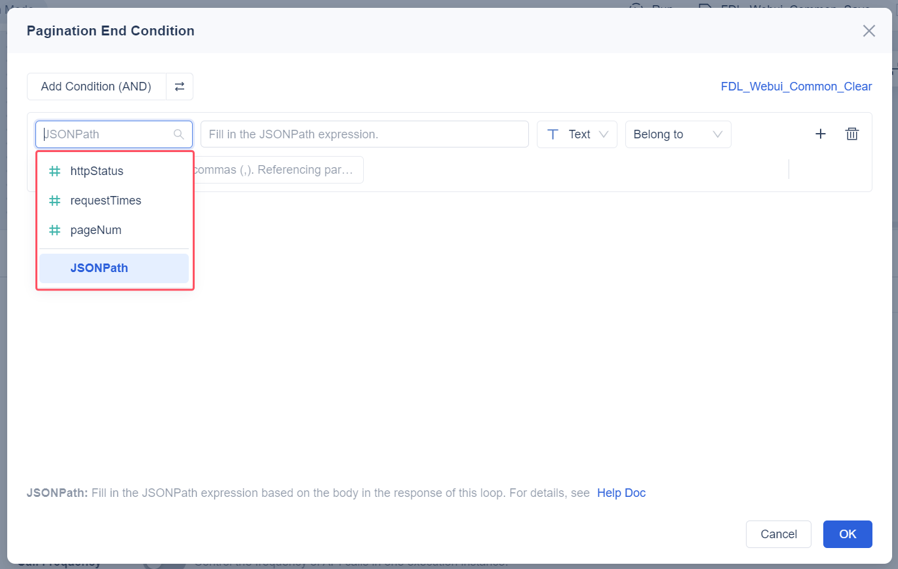
Task: Click the comma-separated values input field
Action: click(279, 170)
